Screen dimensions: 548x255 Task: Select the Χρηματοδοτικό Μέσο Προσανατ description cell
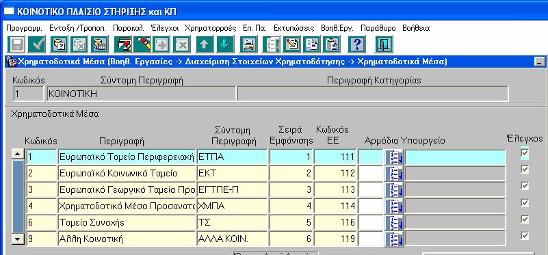pyautogui.click(x=127, y=206)
